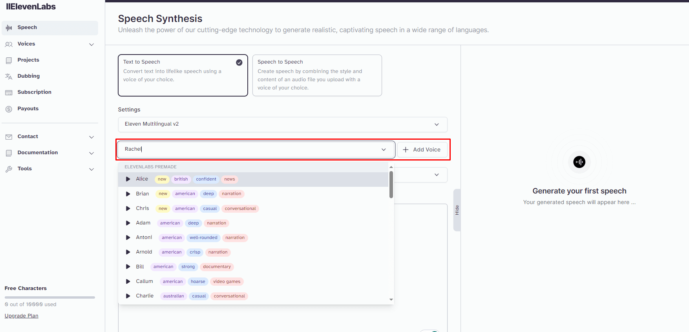Expand the Contact sidebar section
689x332 pixels.
point(91,137)
